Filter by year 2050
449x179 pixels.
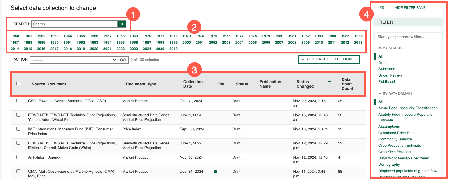(x=173, y=49)
